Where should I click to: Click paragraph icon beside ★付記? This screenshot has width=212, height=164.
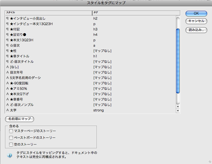click(8, 29)
